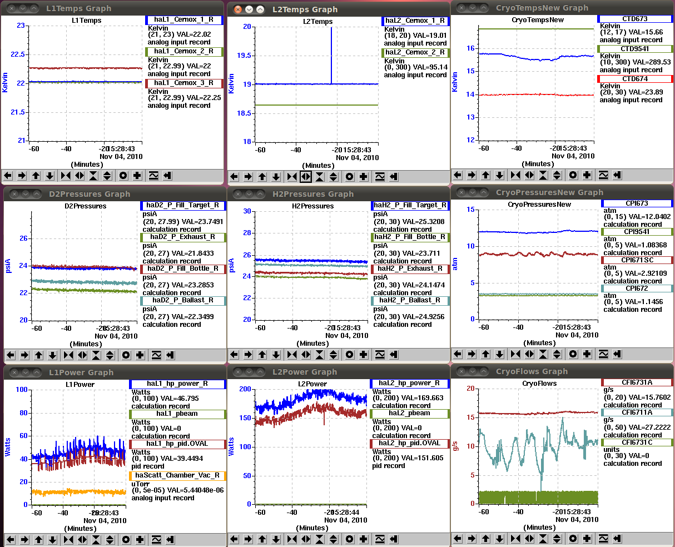Viewport: 675px width, 547px height.
Task: Click the return-arrow icon in H2Pressures toolbar
Action: point(394,354)
